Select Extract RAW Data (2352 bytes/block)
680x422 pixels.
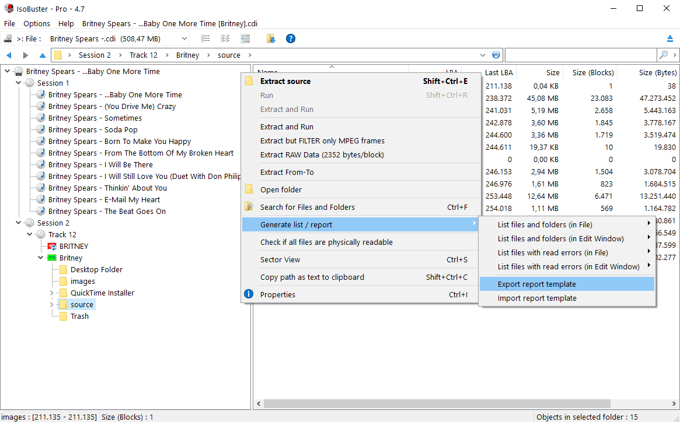(x=360, y=154)
